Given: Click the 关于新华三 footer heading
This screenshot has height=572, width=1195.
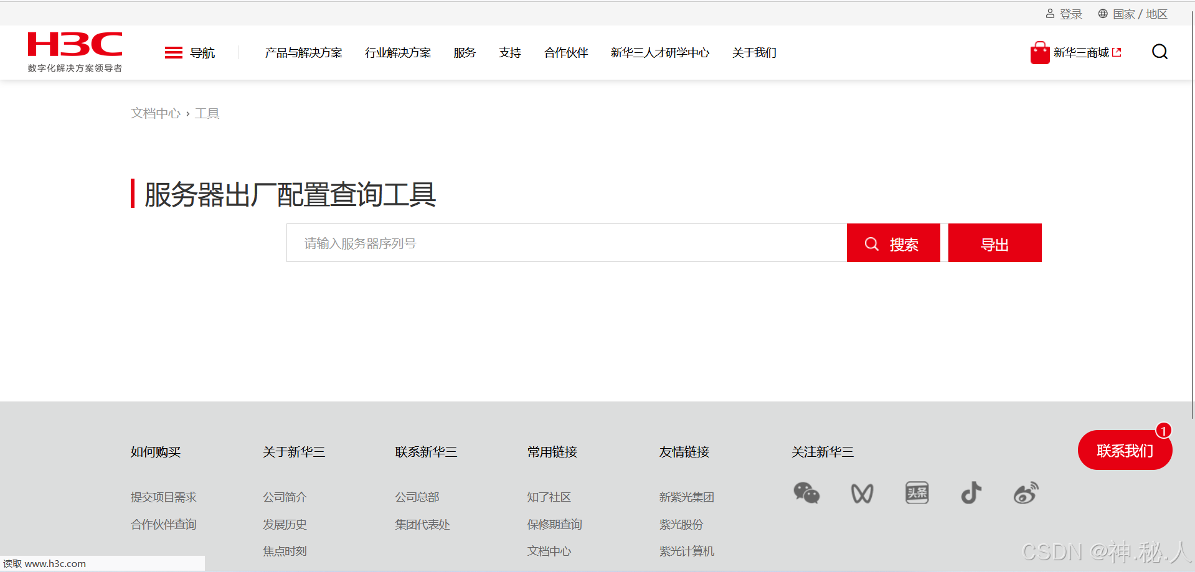Looking at the screenshot, I should (294, 452).
